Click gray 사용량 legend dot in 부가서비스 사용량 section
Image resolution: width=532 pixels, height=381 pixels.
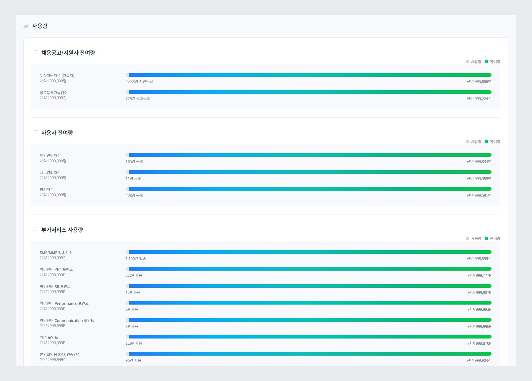tap(468, 238)
